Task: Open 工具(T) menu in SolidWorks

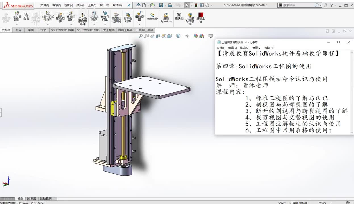Action: point(92,5)
